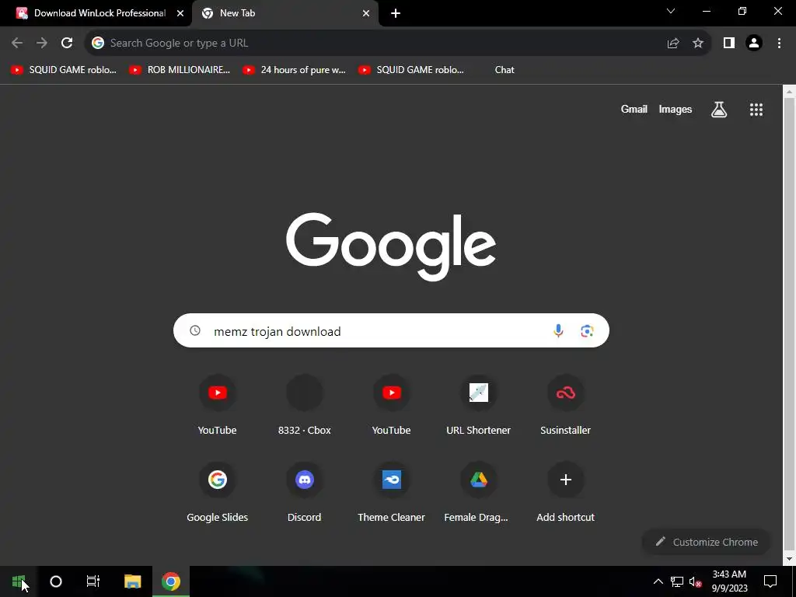
Task: Open the Chrome profile avatar menu
Action: 754,44
